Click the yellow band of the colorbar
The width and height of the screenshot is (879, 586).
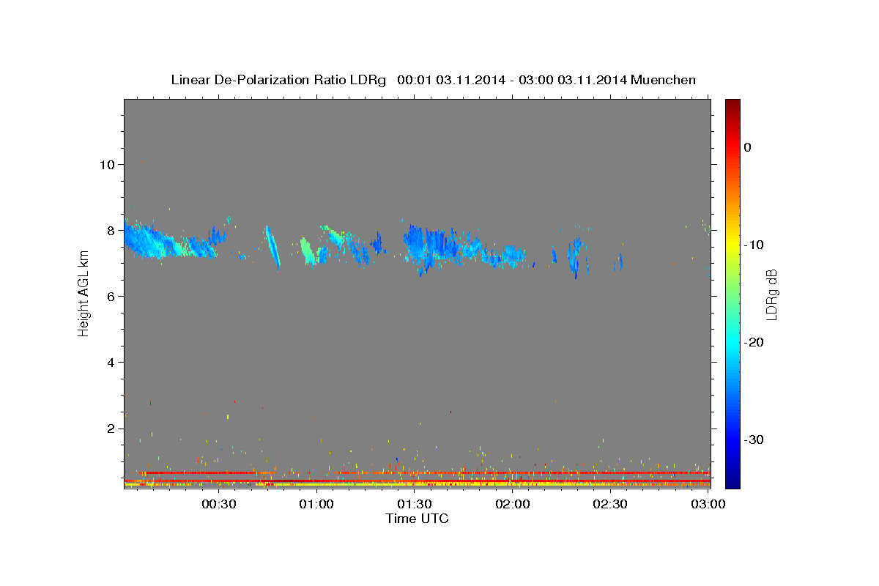point(732,242)
